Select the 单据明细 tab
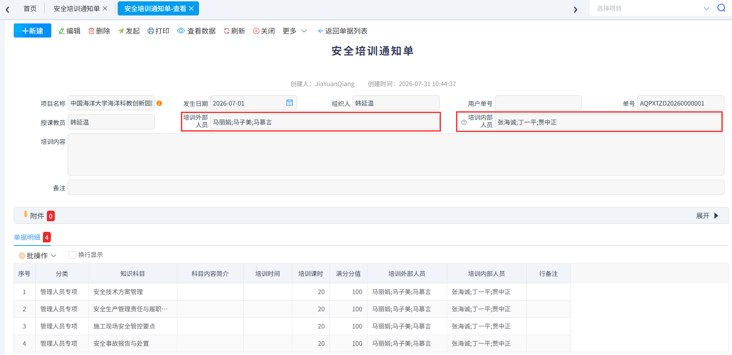Screen dimensions: 732x355 [27, 238]
